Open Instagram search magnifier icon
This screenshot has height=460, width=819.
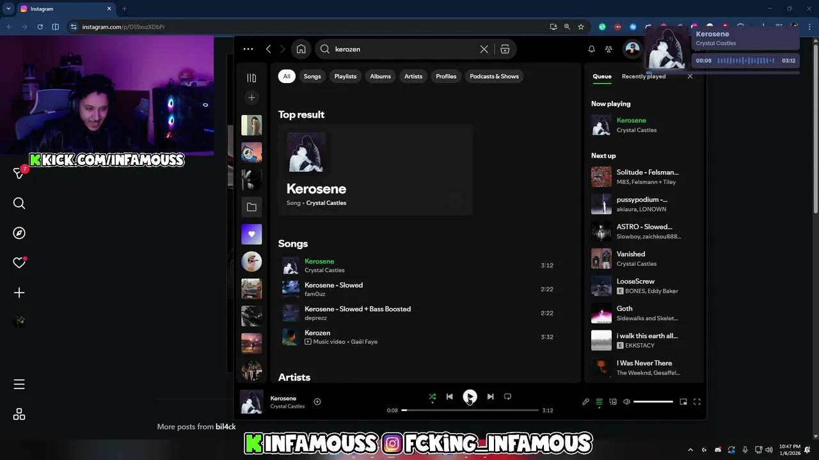(19, 203)
